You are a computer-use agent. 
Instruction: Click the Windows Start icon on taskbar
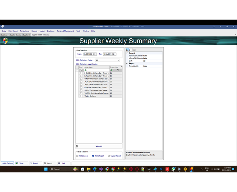click(x=46, y=169)
